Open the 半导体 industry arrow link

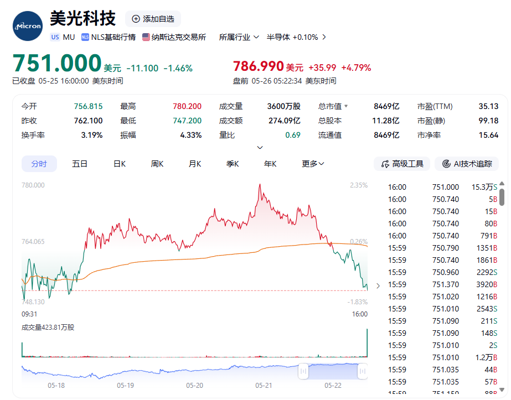pyautogui.click(x=324, y=37)
